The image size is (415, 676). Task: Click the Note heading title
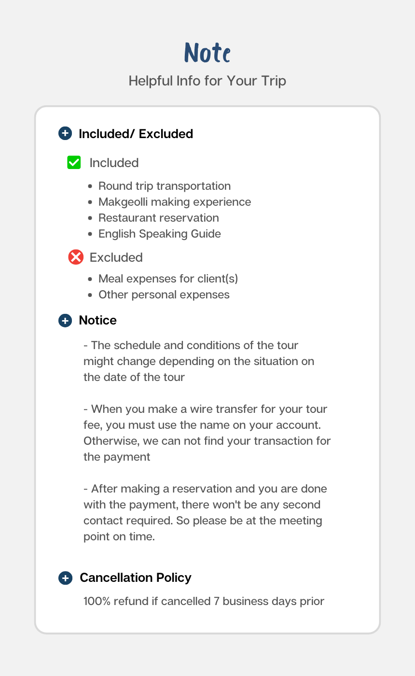(x=207, y=53)
